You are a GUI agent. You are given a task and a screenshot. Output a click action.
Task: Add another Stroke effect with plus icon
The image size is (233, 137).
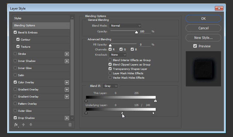[x=67, y=54]
